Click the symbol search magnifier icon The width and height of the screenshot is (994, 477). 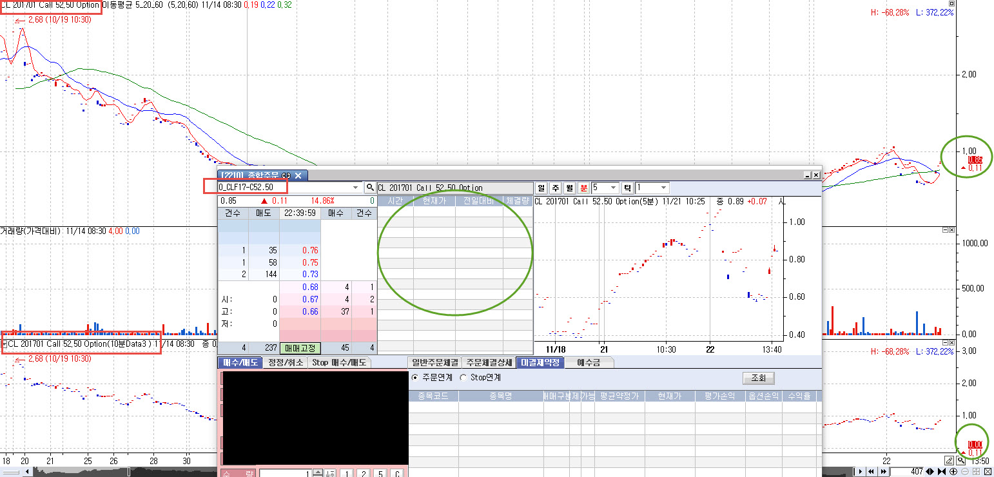(x=370, y=188)
